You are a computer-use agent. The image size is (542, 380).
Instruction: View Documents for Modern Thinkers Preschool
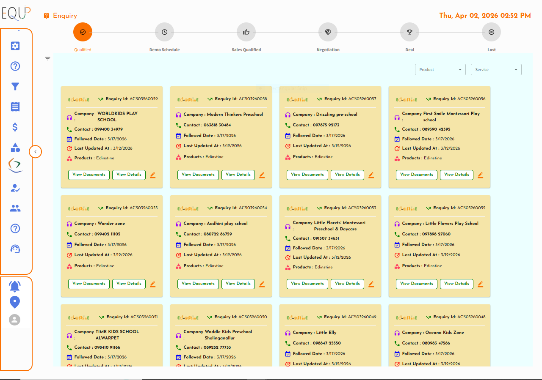point(198,175)
